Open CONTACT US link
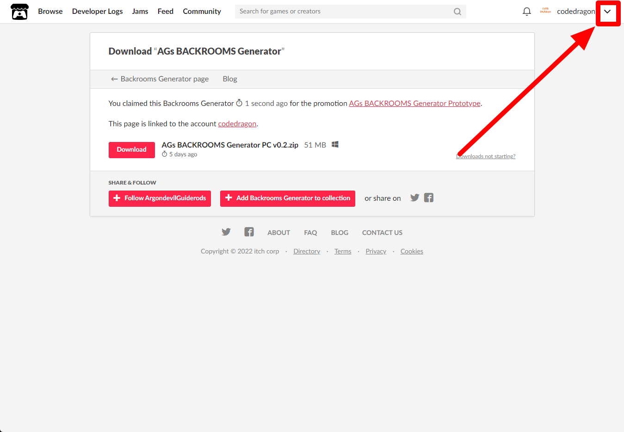 [382, 233]
